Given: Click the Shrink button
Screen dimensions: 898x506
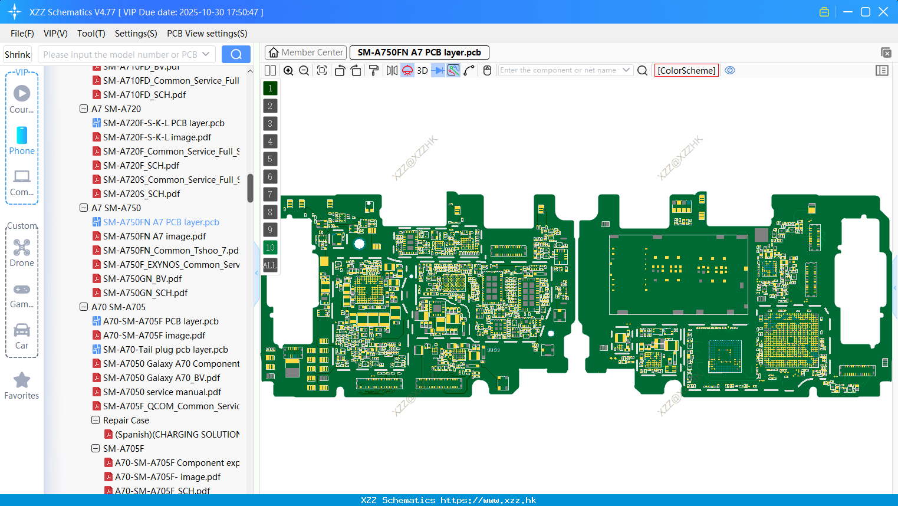Looking at the screenshot, I should (x=18, y=54).
